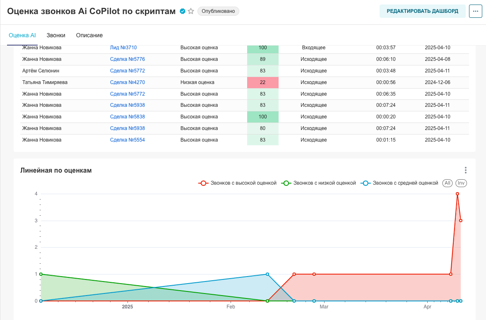Click the Редактировать дашборд button

click(x=422, y=11)
